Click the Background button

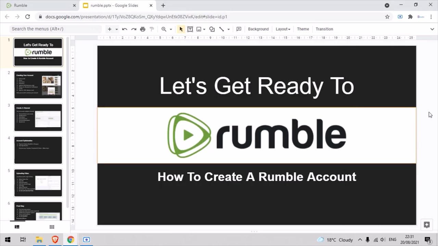point(258,29)
